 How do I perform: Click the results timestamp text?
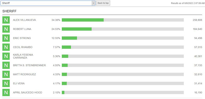(x=188, y=3)
